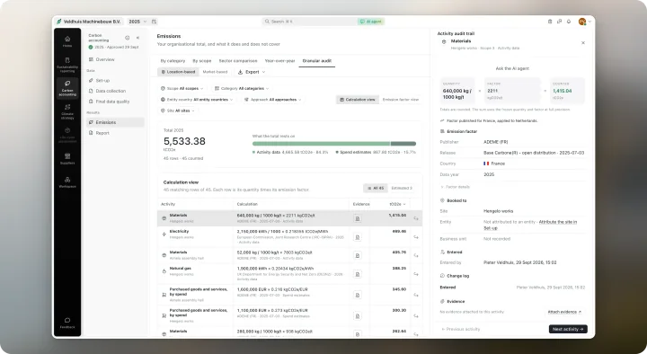Click the Attribute the site in Set-up link

tap(530, 225)
